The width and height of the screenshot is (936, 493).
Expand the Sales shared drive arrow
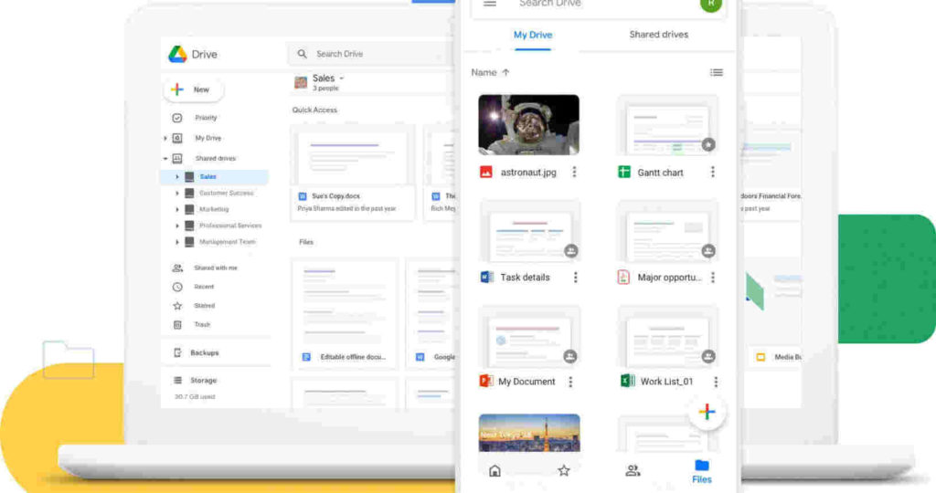point(176,177)
